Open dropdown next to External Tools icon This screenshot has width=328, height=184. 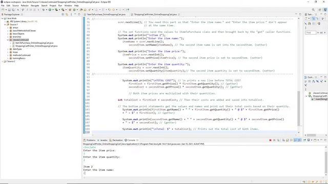(x=66, y=10)
